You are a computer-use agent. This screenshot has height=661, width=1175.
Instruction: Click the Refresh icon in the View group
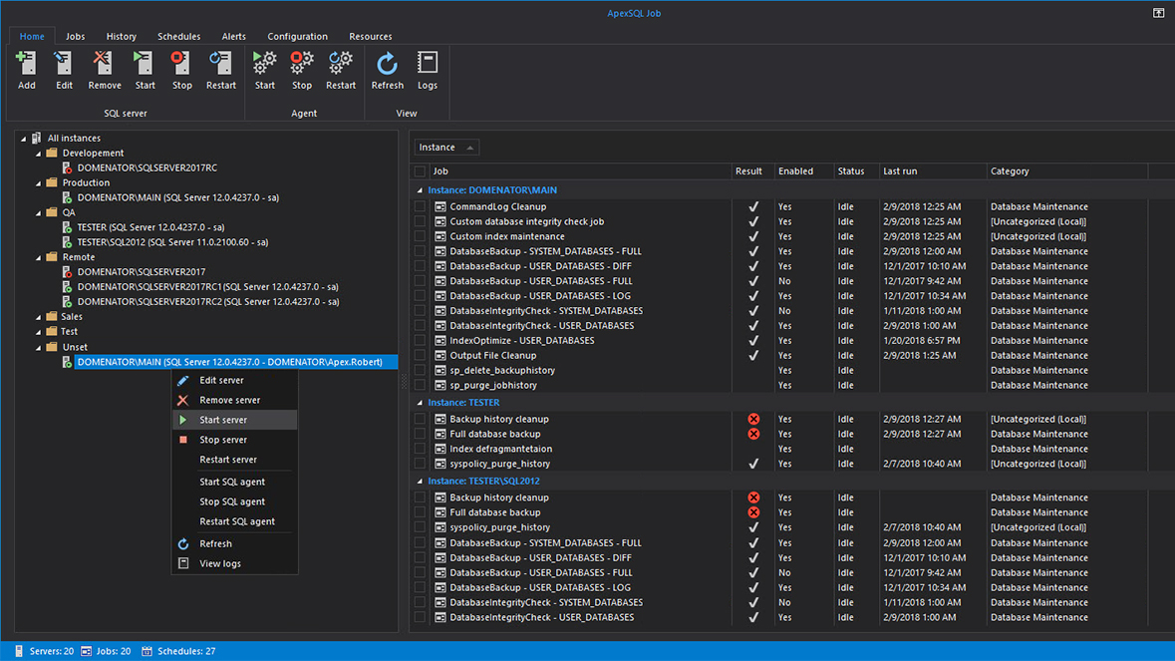[387, 70]
